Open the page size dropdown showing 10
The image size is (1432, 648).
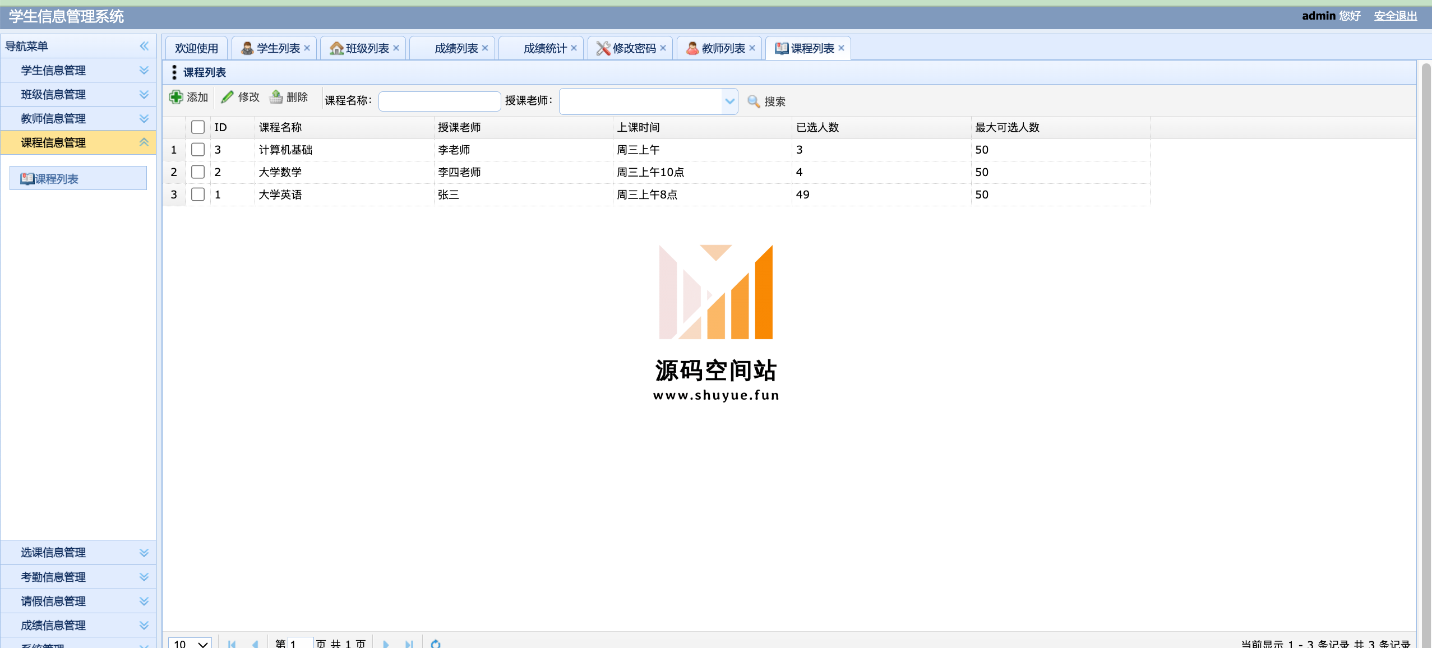[x=190, y=644]
